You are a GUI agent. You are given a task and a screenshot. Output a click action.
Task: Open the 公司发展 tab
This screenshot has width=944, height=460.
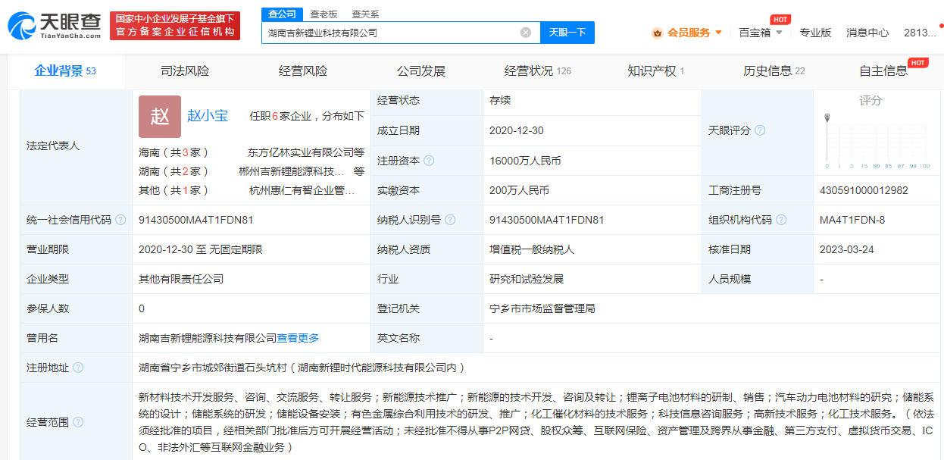click(421, 71)
